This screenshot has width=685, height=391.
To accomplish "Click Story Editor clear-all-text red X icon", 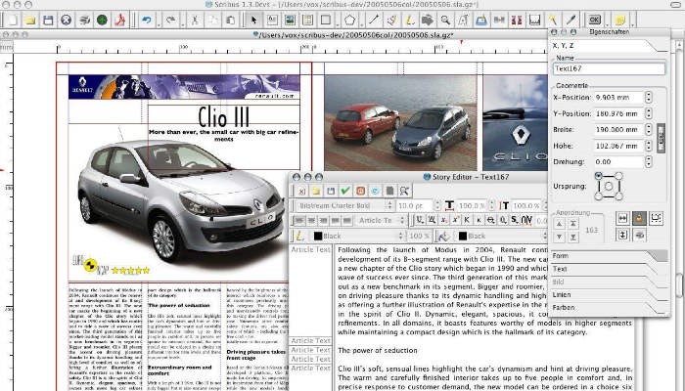I will pyautogui.click(x=301, y=191).
